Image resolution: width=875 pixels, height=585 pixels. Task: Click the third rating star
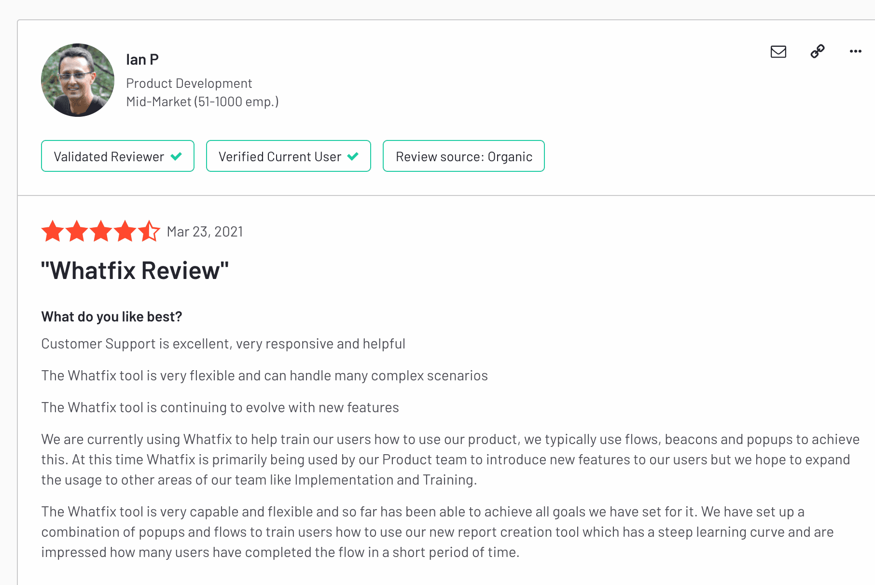click(101, 231)
